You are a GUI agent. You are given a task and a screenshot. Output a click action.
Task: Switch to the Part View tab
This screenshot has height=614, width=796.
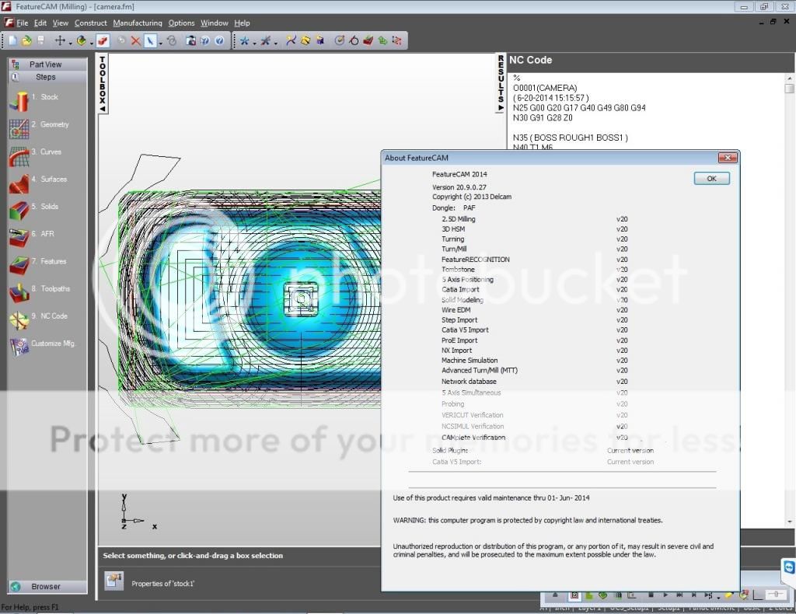(x=47, y=65)
